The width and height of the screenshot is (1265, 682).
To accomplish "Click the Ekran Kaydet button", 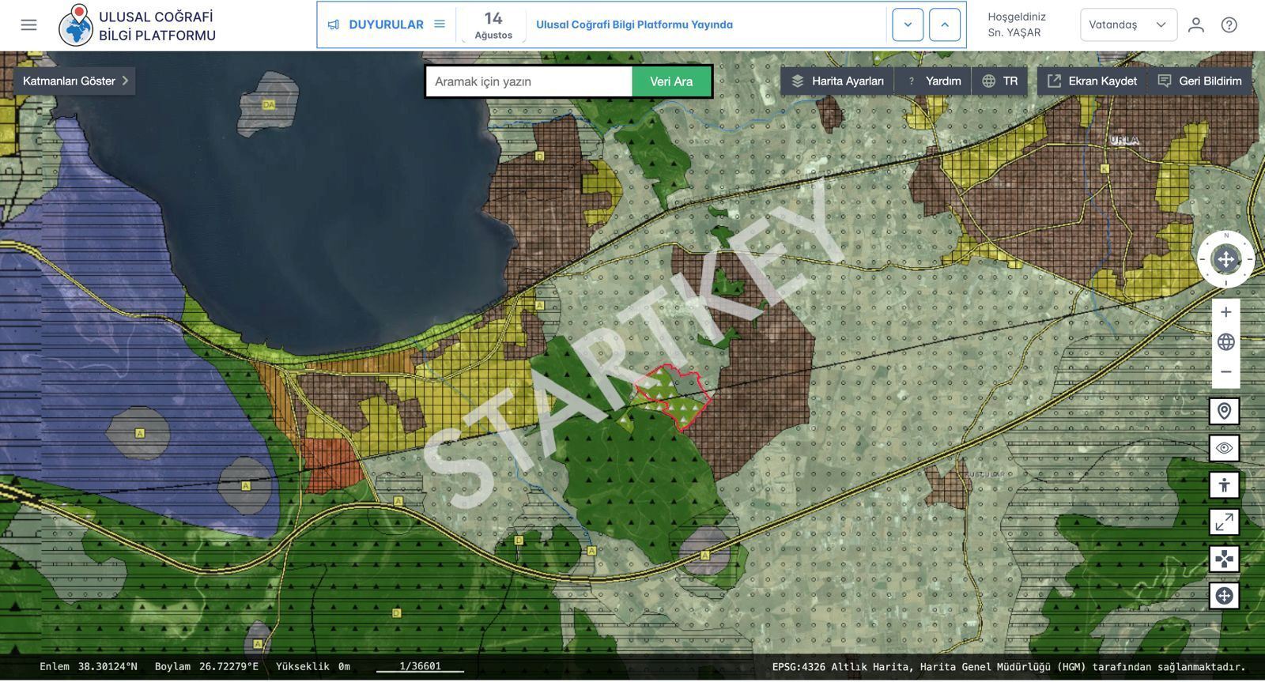I will click(1092, 81).
